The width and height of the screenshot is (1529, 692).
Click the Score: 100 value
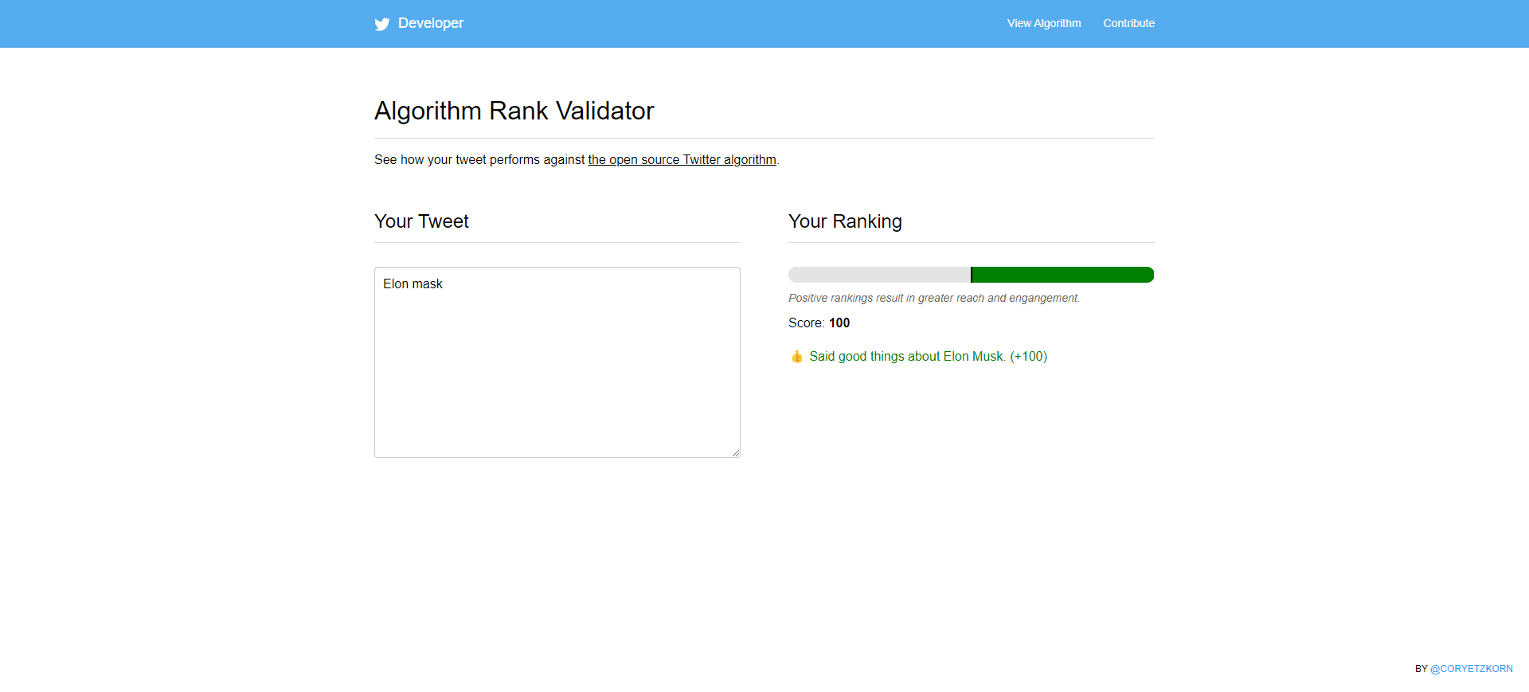[839, 323]
